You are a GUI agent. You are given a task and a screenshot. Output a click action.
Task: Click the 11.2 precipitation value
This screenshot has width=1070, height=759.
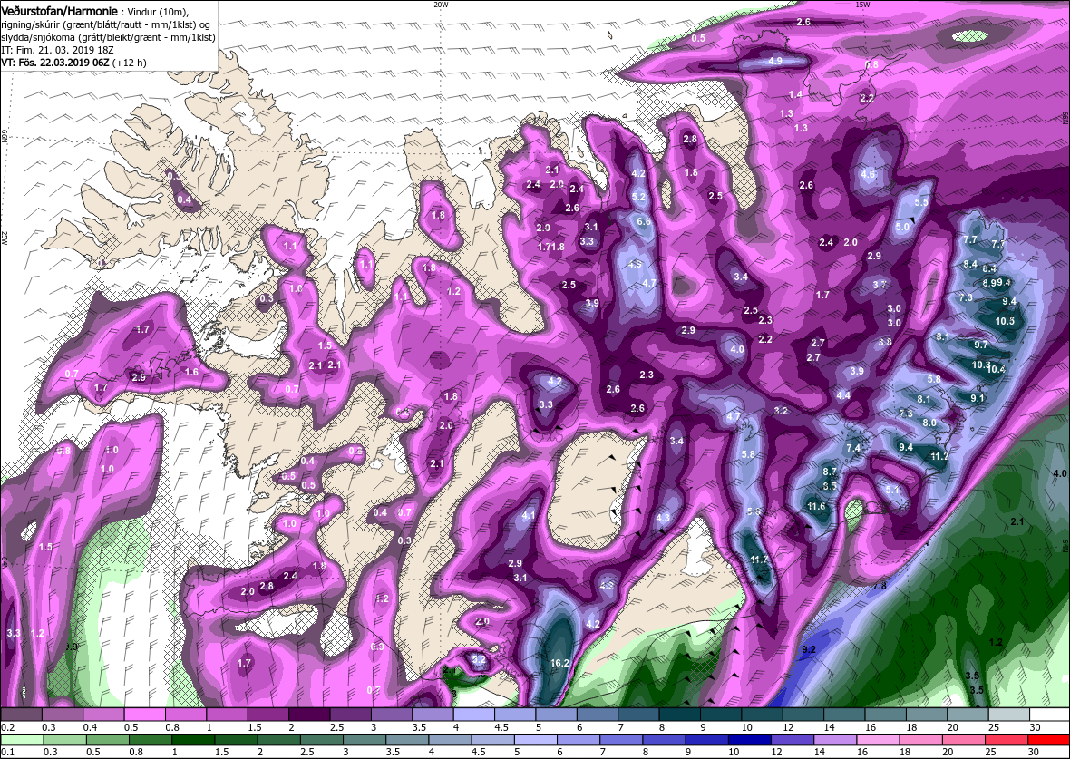tap(939, 456)
